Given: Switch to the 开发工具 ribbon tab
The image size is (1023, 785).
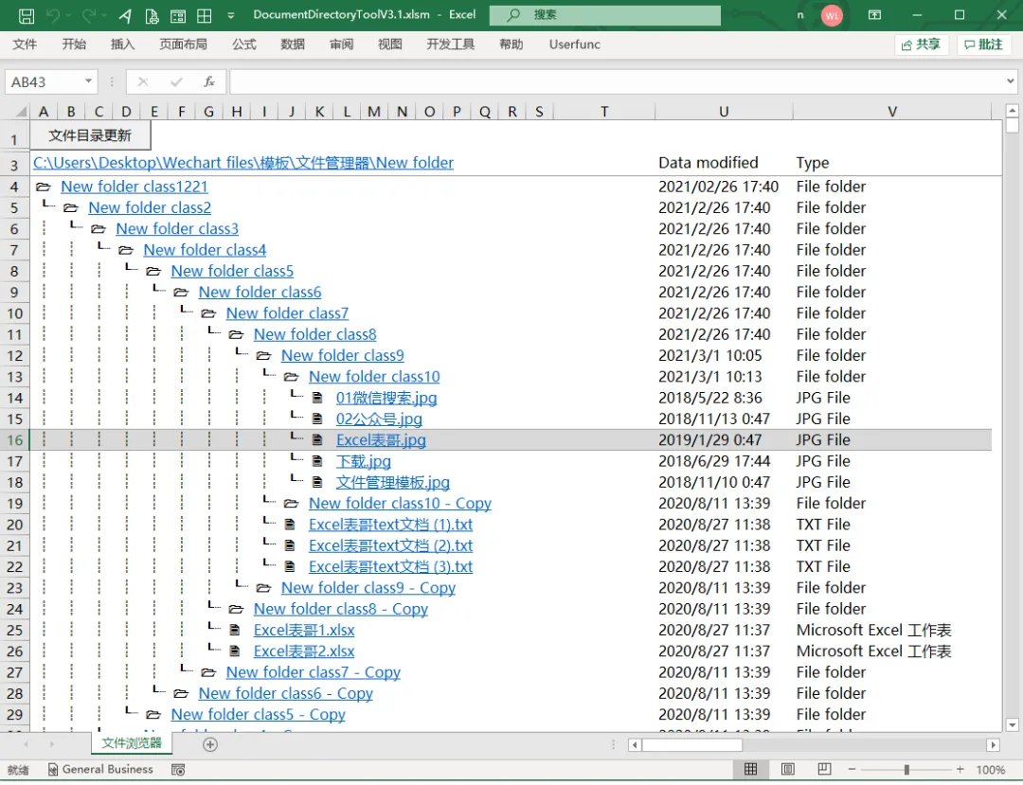Looking at the screenshot, I should (x=451, y=45).
